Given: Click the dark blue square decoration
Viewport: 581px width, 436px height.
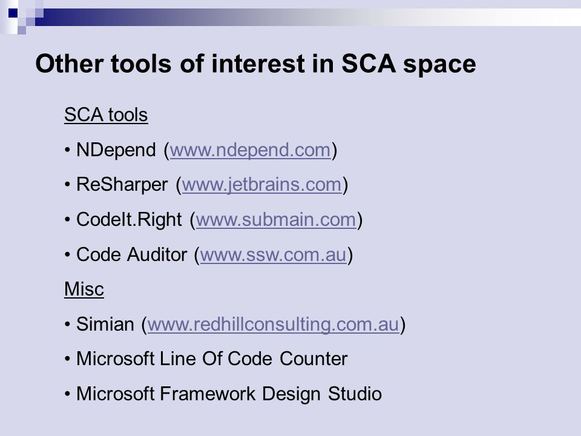Looking at the screenshot, I should [x=13, y=13].
